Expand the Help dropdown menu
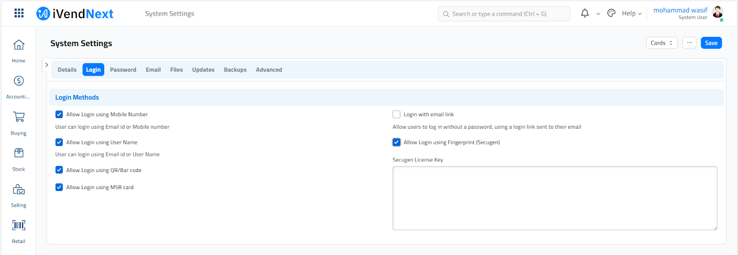 (631, 13)
